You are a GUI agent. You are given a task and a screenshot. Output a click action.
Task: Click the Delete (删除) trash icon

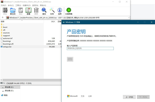[36, 10]
